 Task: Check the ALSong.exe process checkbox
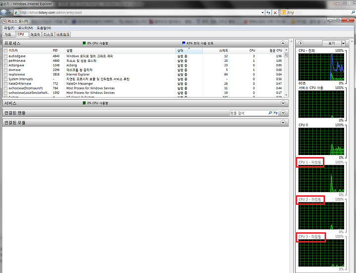click(x=5, y=65)
